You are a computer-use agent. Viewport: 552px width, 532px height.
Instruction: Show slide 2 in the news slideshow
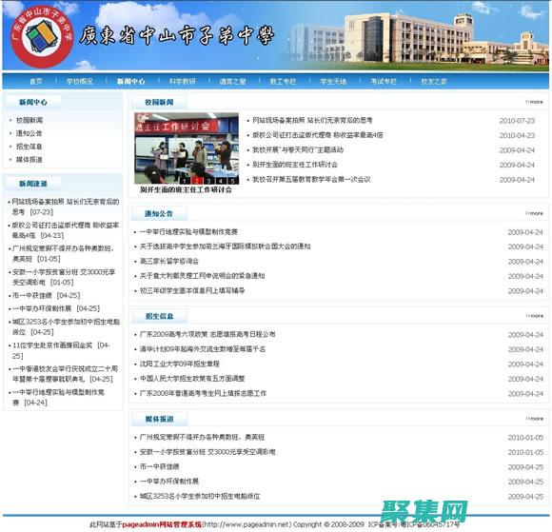coord(197,181)
